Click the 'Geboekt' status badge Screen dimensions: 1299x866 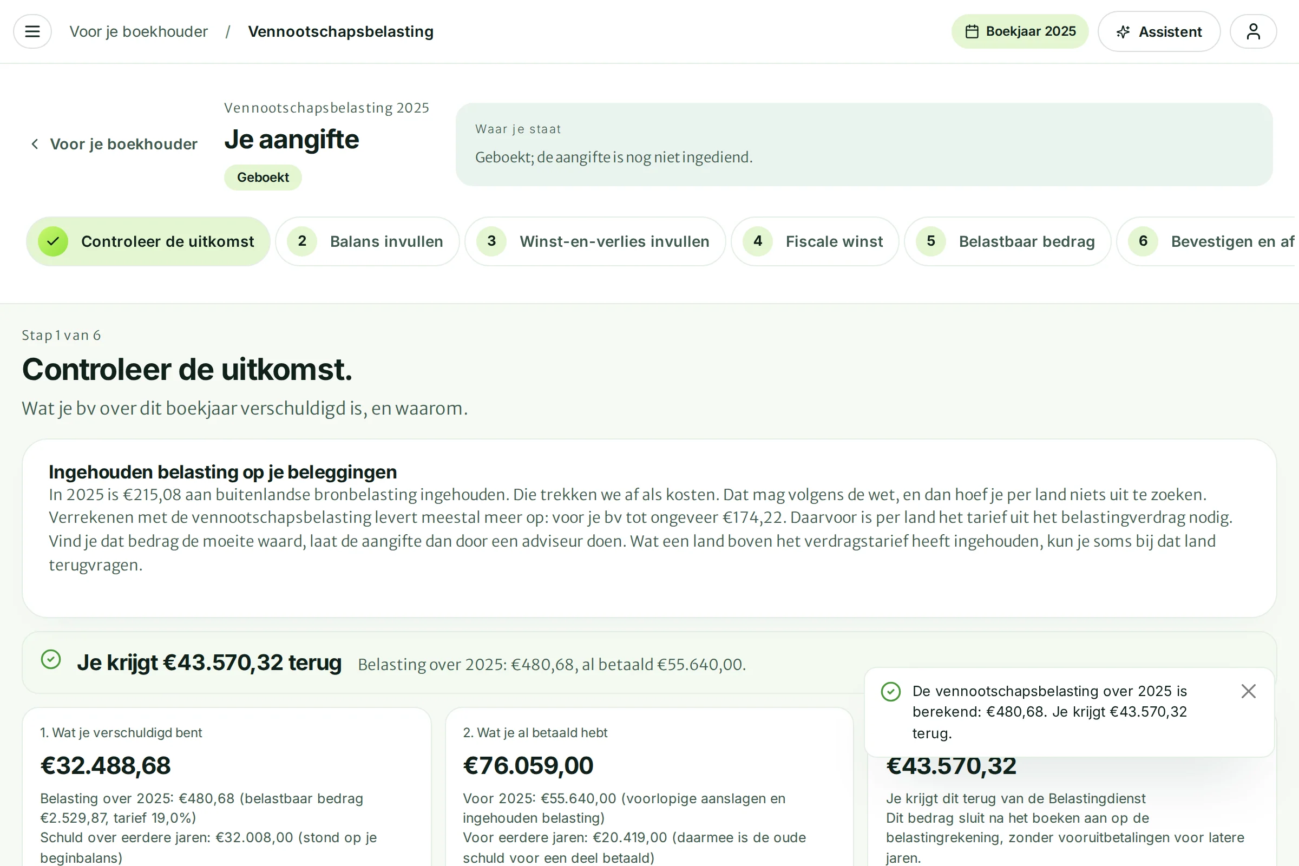point(263,178)
